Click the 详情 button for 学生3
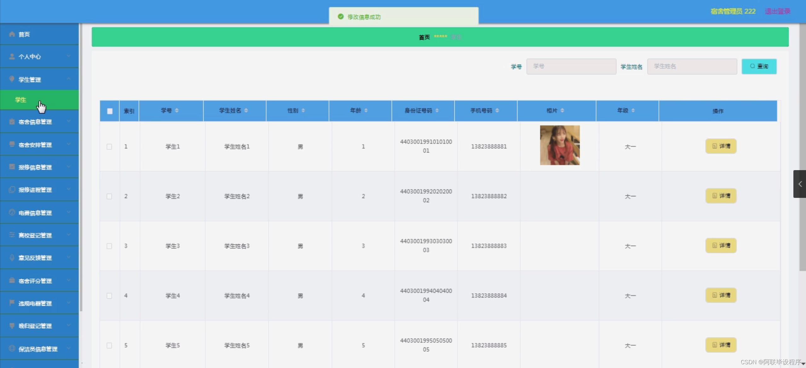The height and width of the screenshot is (368, 806). click(x=721, y=245)
